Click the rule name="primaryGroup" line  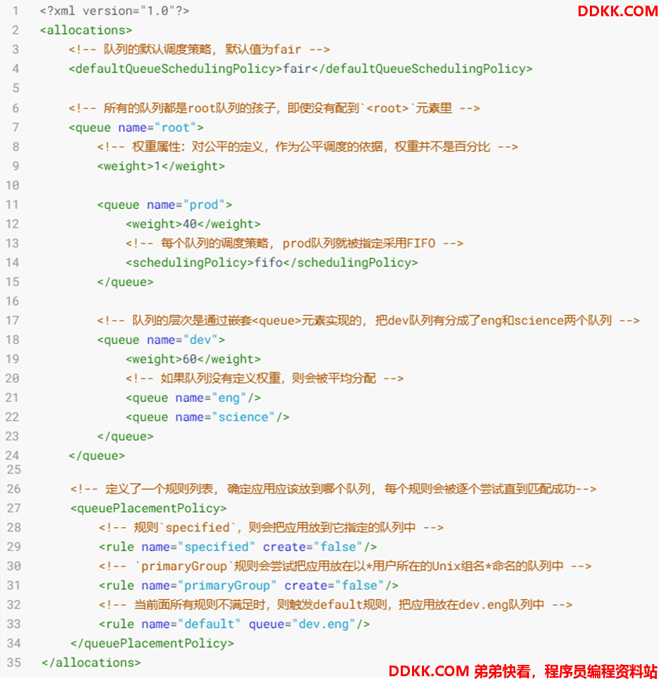point(248,585)
